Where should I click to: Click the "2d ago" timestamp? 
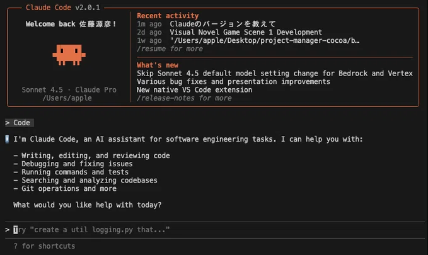149,32
